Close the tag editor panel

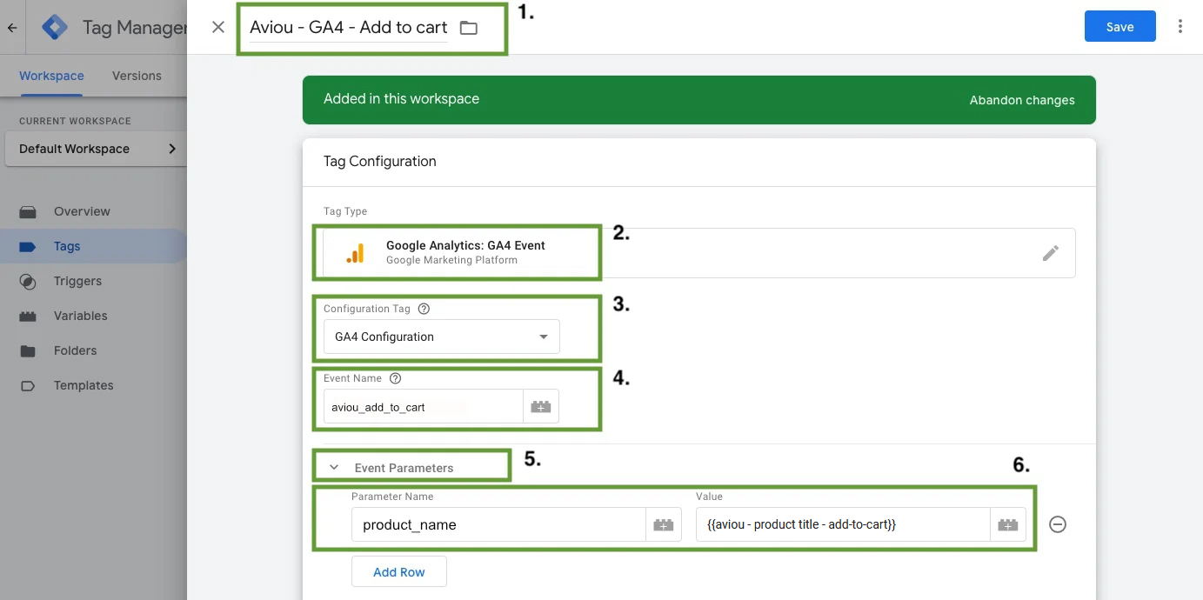pos(218,27)
